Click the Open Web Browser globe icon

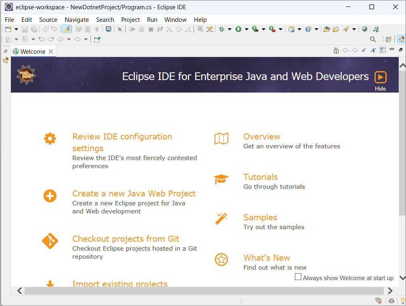coord(364,29)
